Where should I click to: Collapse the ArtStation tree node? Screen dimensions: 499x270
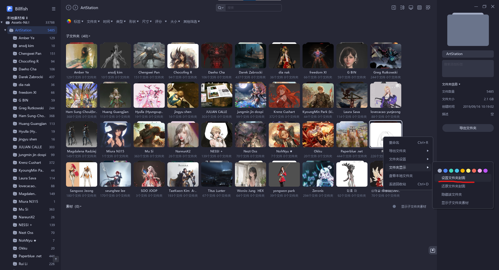tap(5, 30)
